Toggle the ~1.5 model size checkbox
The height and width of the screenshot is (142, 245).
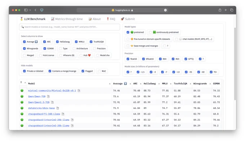coord(138,72)
